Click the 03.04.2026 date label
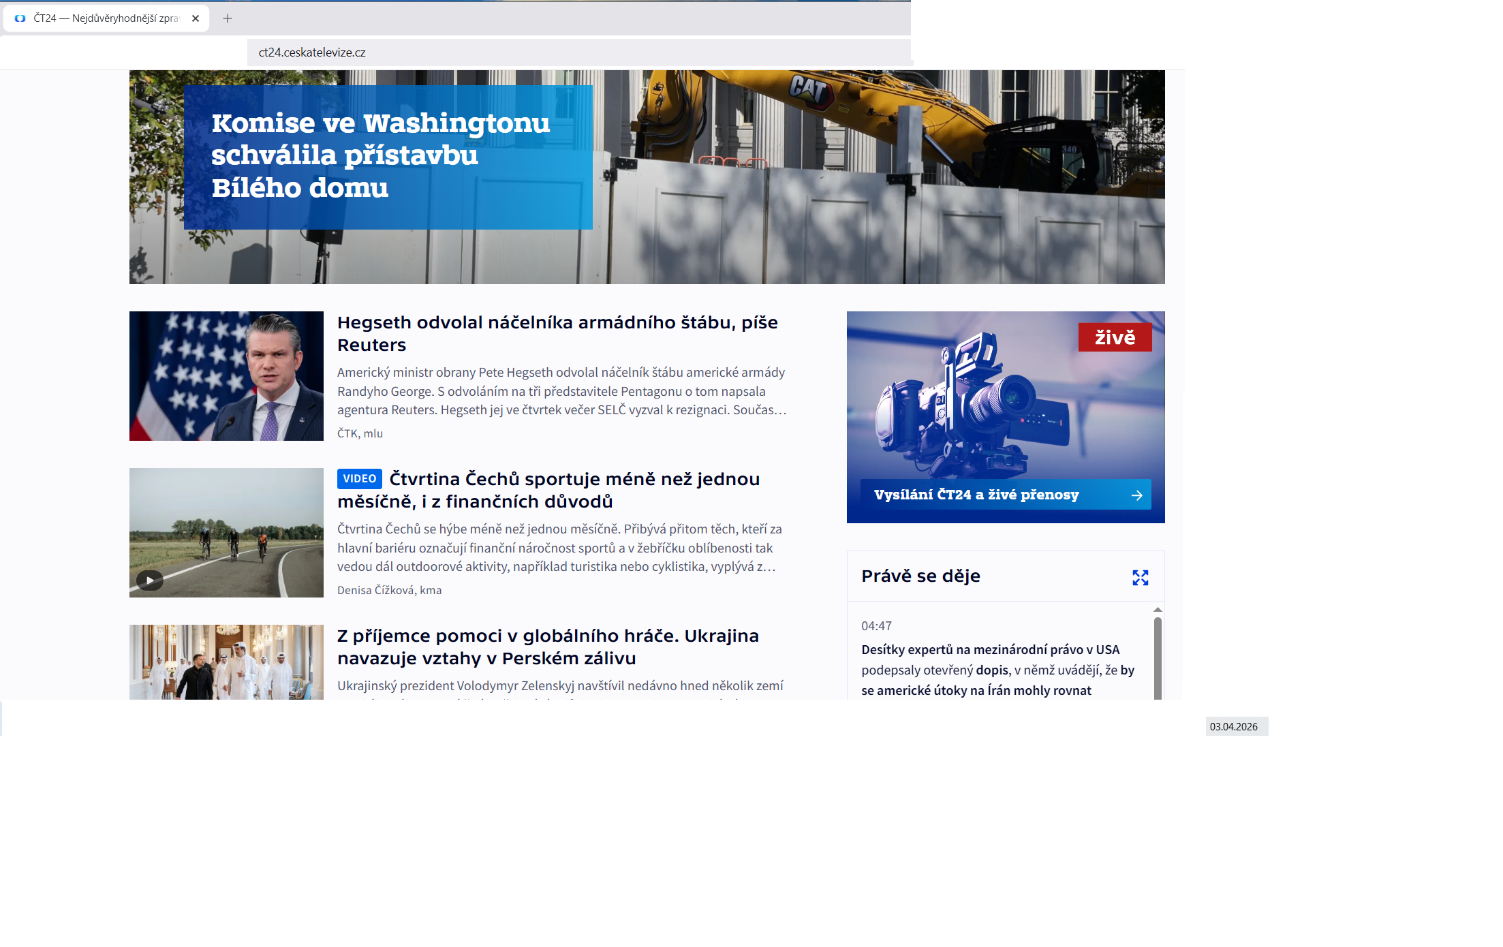 click(1234, 727)
